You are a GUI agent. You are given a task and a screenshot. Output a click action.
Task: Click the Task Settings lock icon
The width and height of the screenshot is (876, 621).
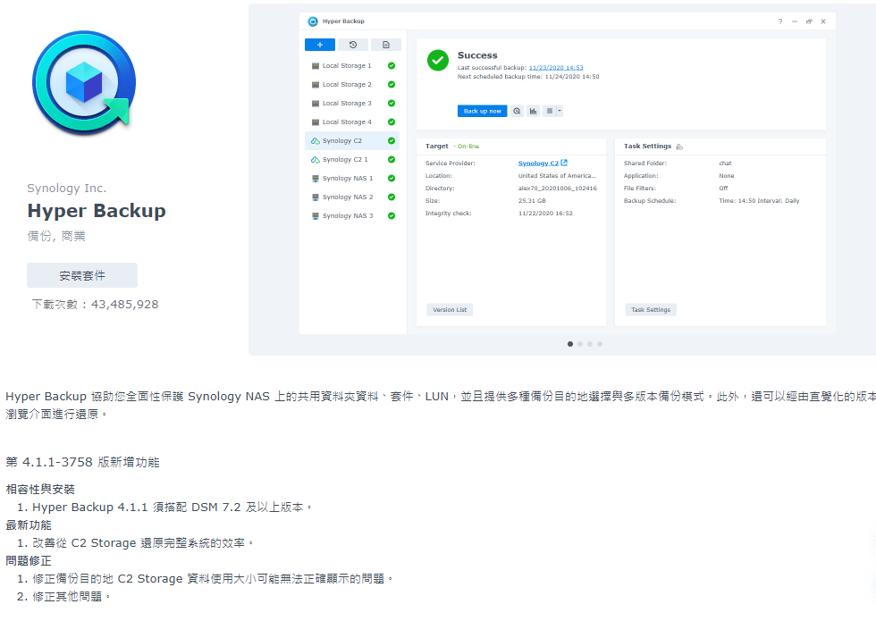point(679,147)
